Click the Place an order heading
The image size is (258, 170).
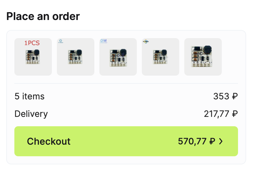[43, 16]
